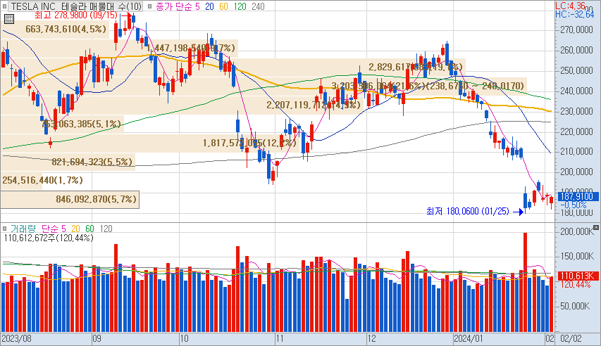This screenshot has width=601, height=346.
Task: Click the 240,0000 price axis label
Action: coord(576,91)
